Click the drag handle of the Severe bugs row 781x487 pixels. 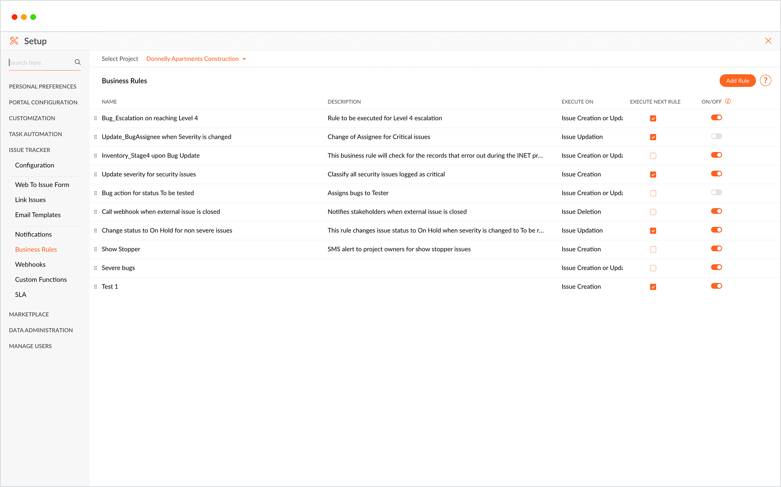click(x=95, y=268)
